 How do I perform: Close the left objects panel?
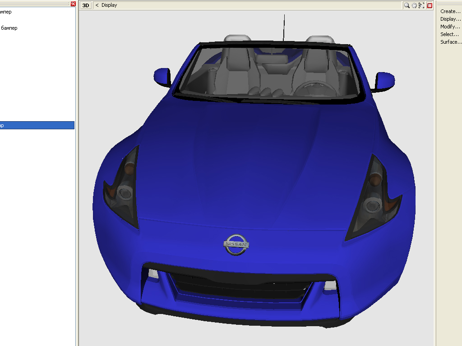(73, 4)
